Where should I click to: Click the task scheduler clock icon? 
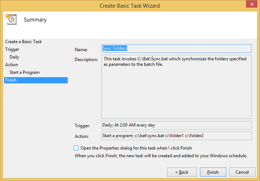(11, 19)
